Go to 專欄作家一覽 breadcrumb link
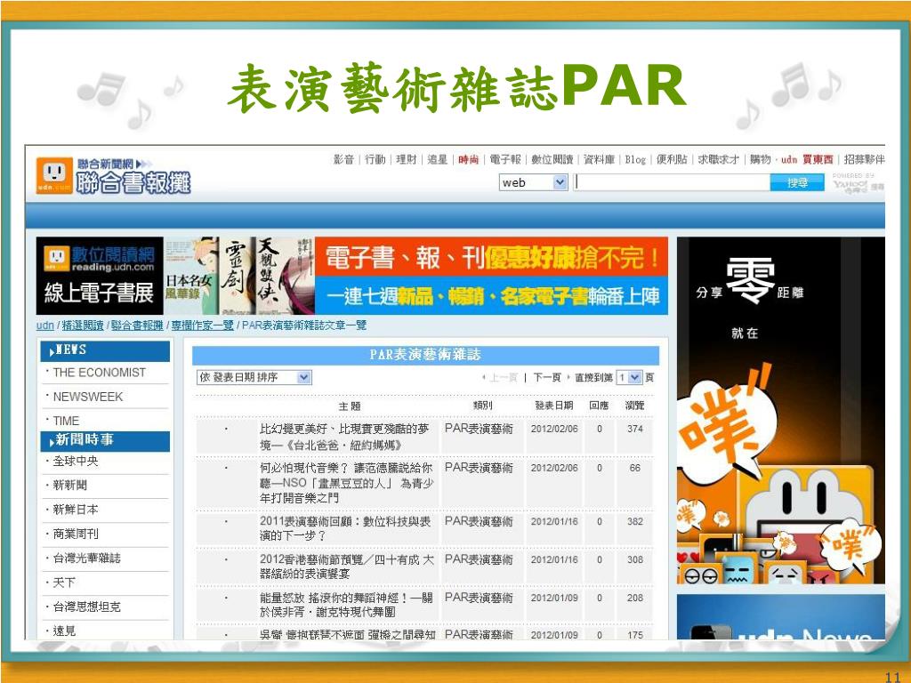 [202, 325]
